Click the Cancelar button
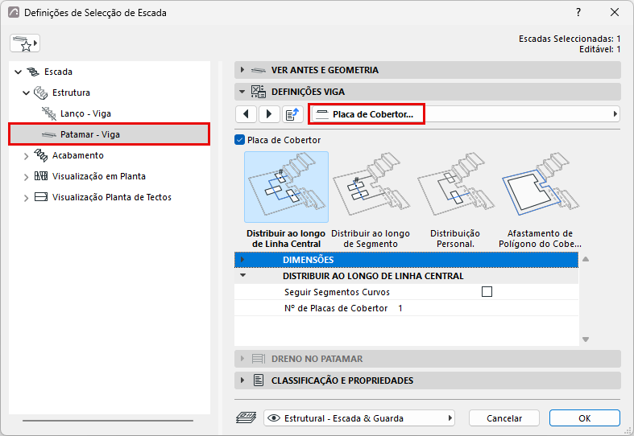 point(504,418)
